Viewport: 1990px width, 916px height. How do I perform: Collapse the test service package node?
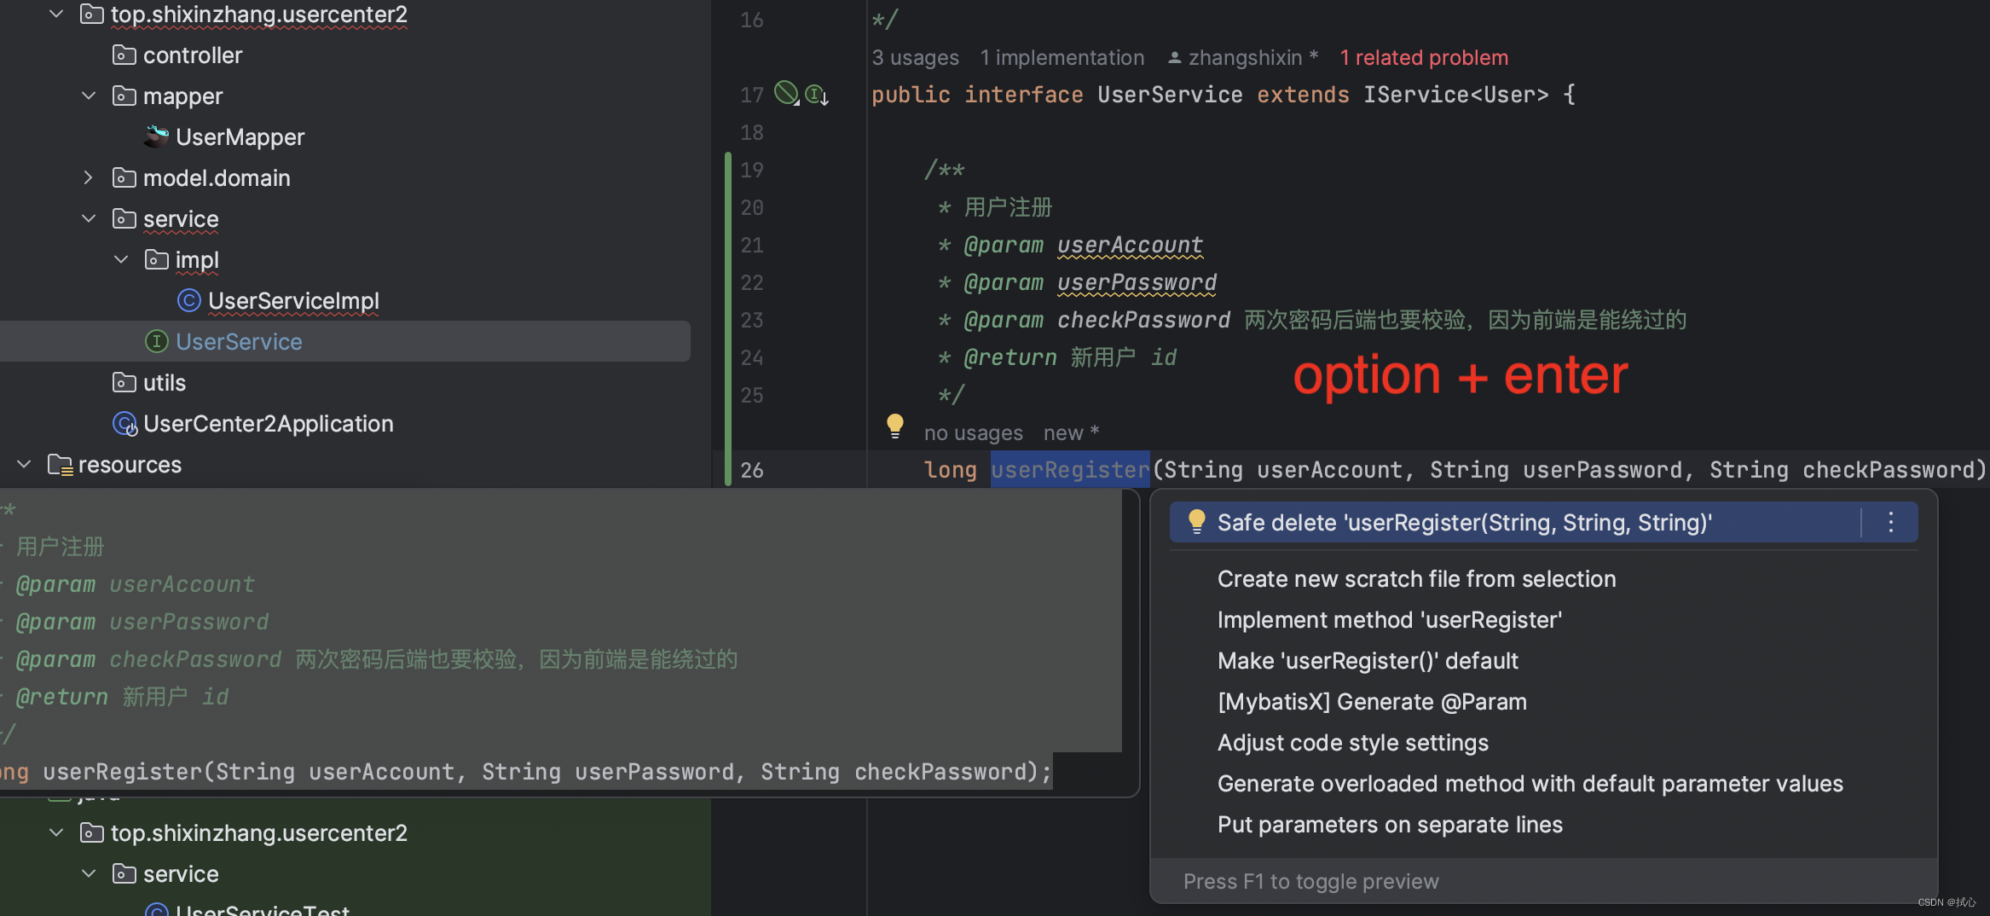coord(89,873)
